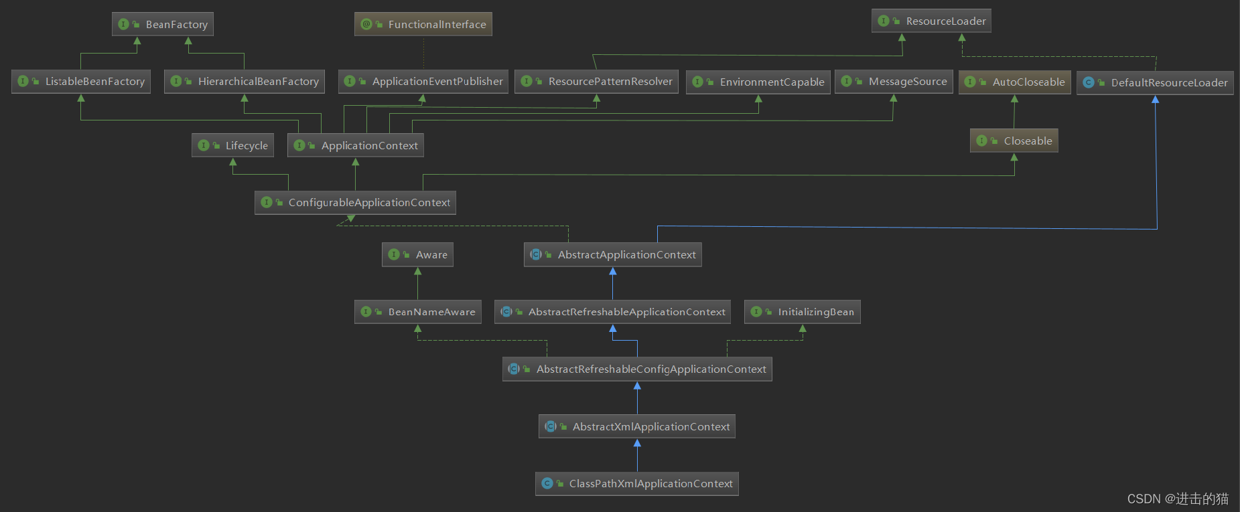Image resolution: width=1240 pixels, height=512 pixels.
Task: Click the Aware interface node
Action: [417, 254]
